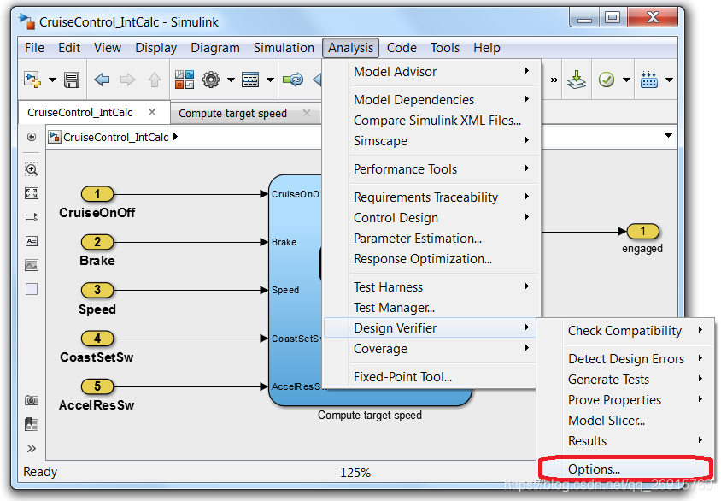Close the Analysis menu
721x501 pixels.
pos(350,48)
